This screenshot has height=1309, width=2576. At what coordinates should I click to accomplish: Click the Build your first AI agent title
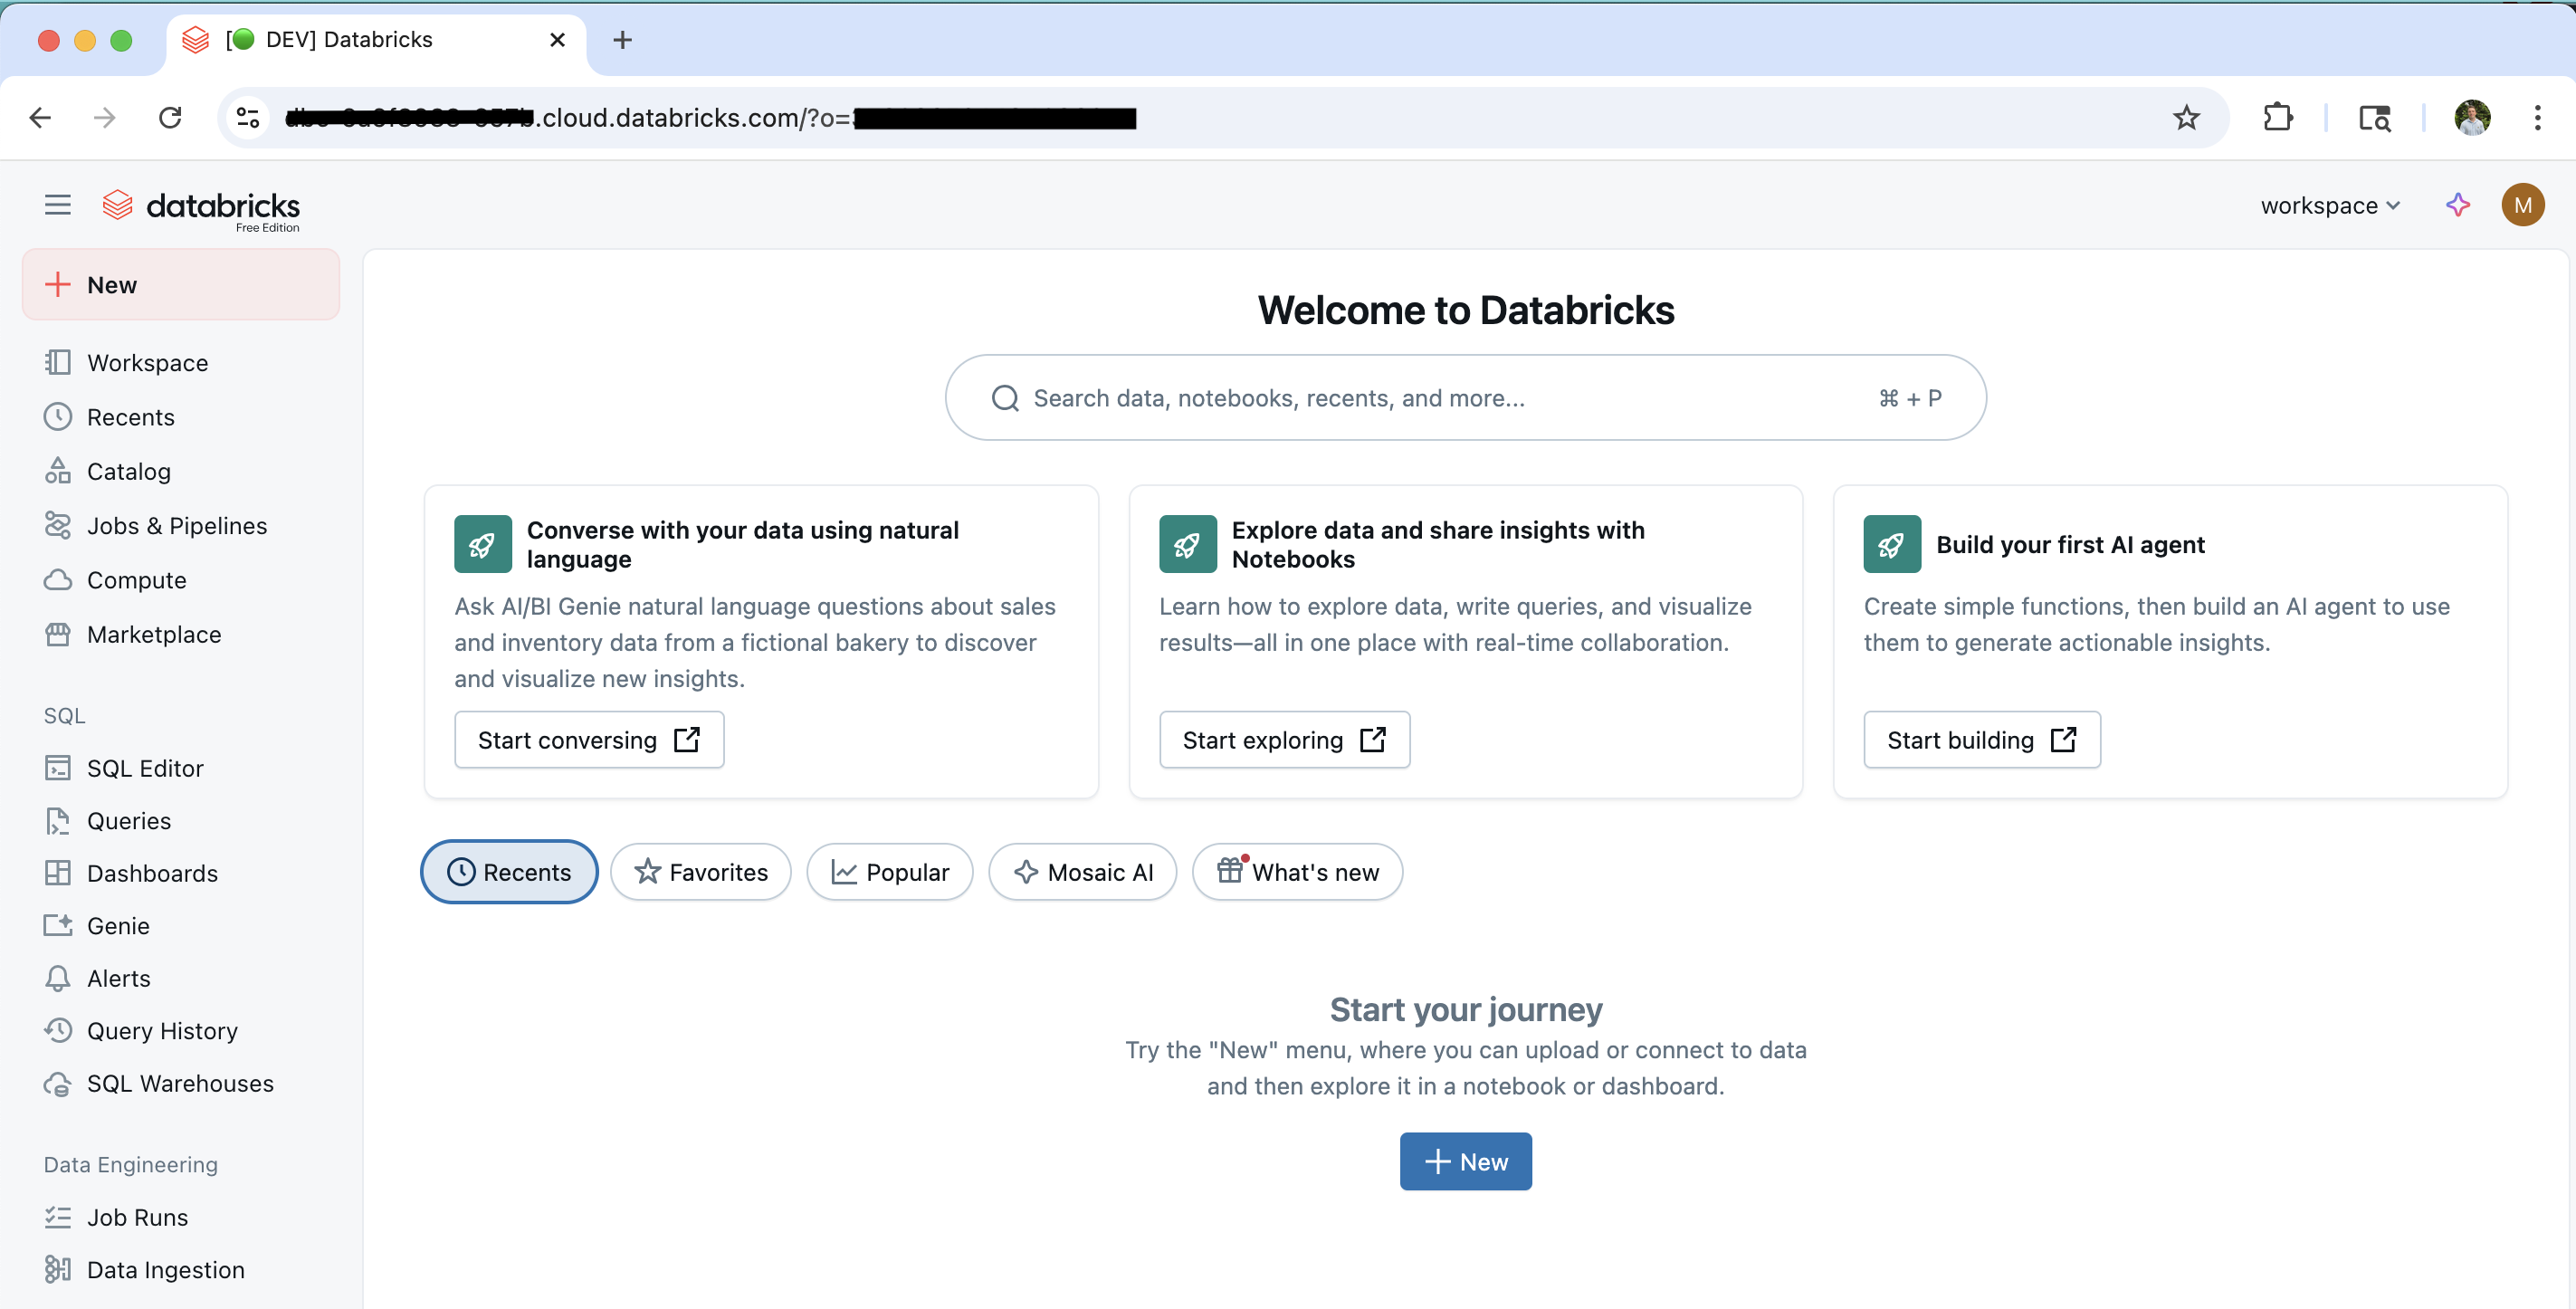(x=2070, y=545)
